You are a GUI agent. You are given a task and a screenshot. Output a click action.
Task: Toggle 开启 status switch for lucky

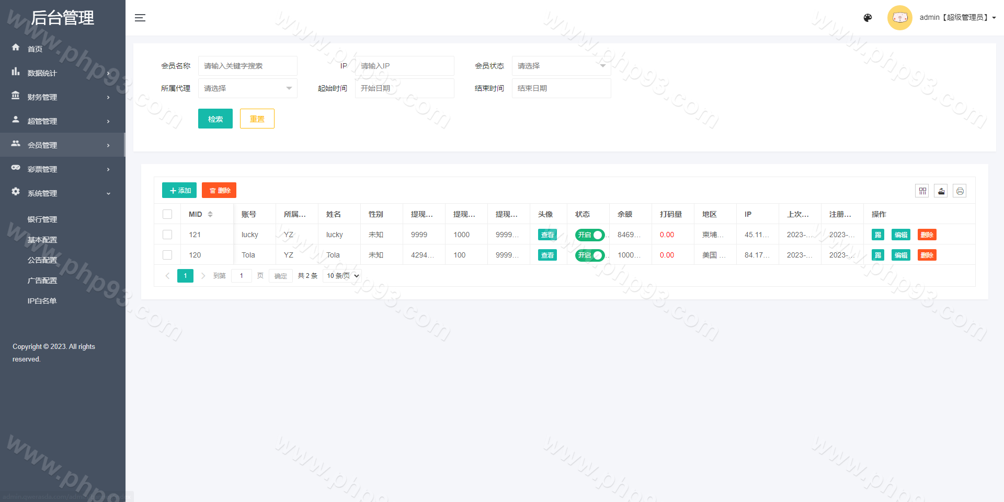coord(589,235)
